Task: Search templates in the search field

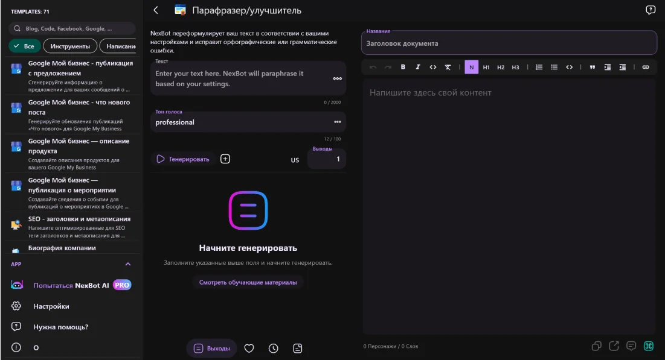Action: point(72,28)
